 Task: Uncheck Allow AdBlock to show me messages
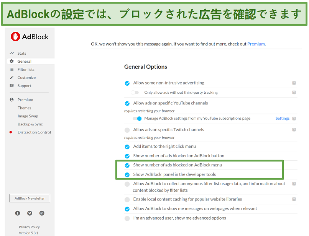[x=127, y=209]
